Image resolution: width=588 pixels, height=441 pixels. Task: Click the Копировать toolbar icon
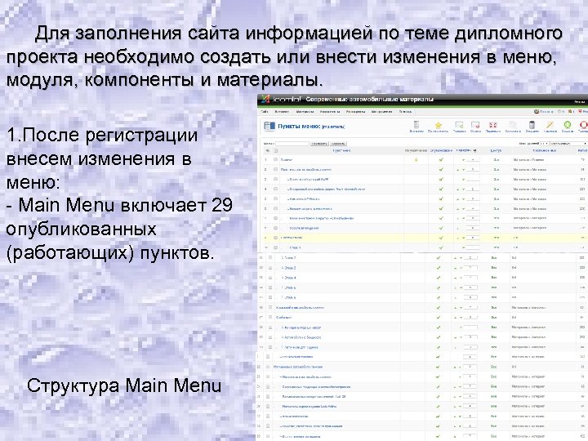pyautogui.click(x=513, y=125)
